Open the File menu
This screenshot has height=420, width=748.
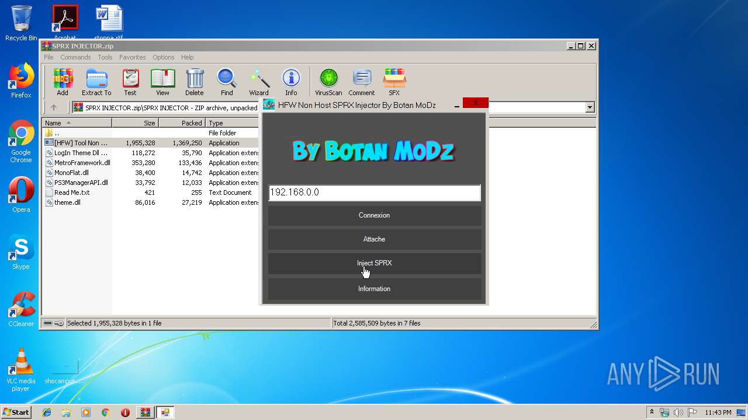(x=49, y=57)
